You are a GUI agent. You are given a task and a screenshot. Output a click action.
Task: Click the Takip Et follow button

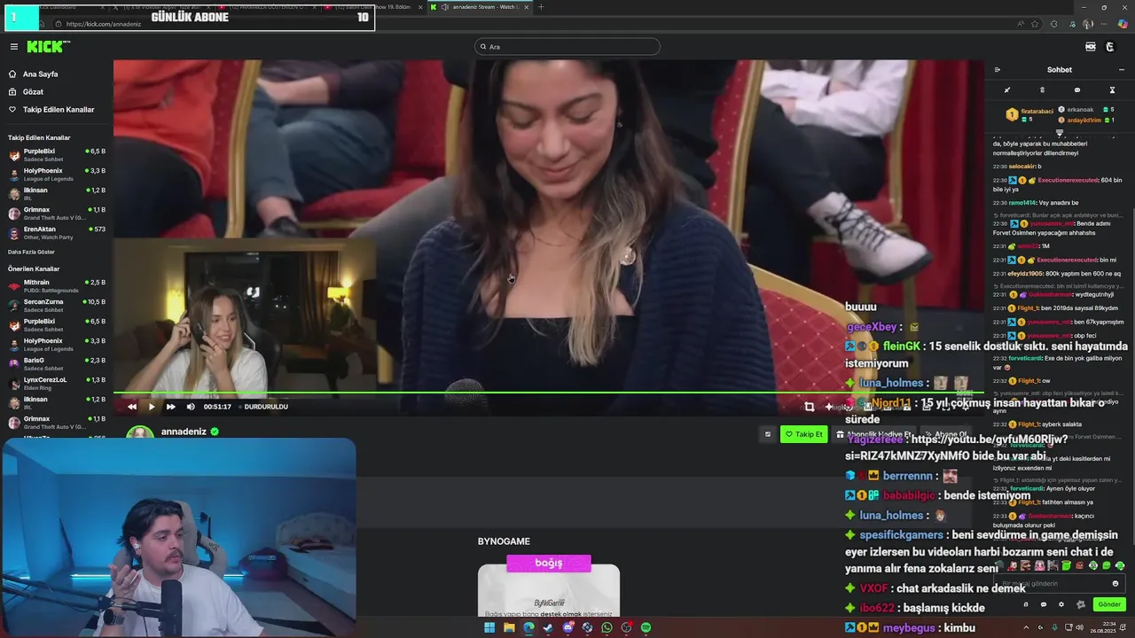pyautogui.click(x=803, y=434)
